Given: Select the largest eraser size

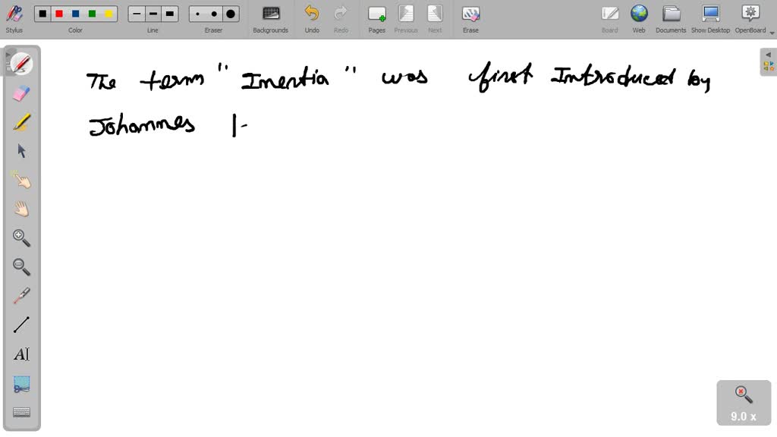Looking at the screenshot, I should [x=229, y=13].
